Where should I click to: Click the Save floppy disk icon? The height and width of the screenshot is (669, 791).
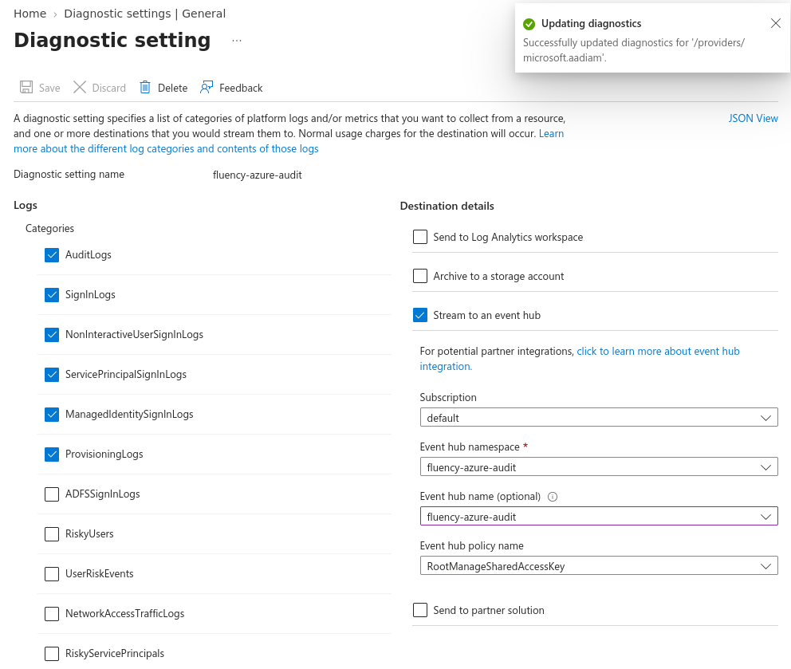point(26,87)
